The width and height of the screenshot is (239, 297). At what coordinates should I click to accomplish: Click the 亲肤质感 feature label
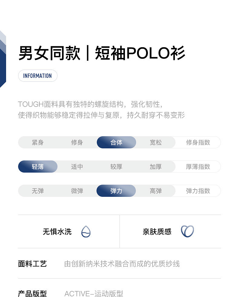[x=157, y=232]
